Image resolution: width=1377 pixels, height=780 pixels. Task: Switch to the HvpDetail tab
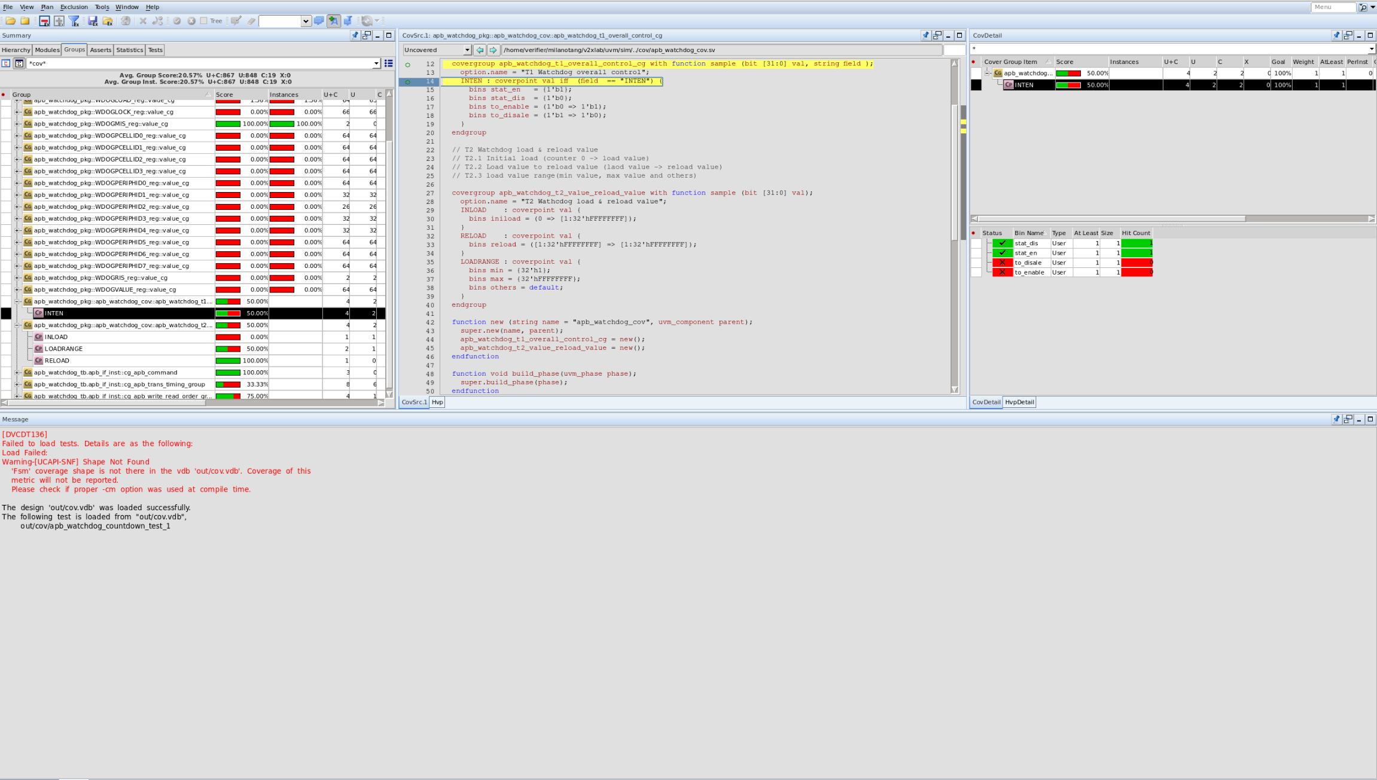(x=1019, y=402)
